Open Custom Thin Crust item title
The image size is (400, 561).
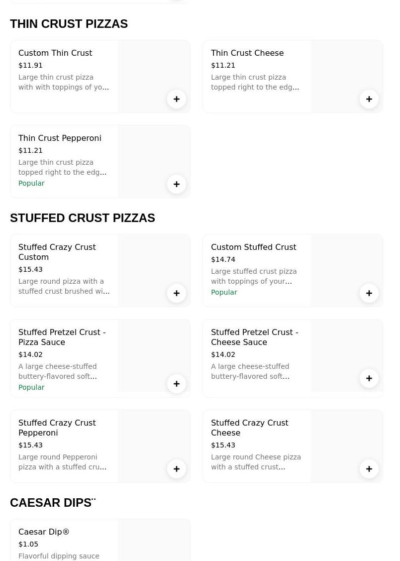55,53
